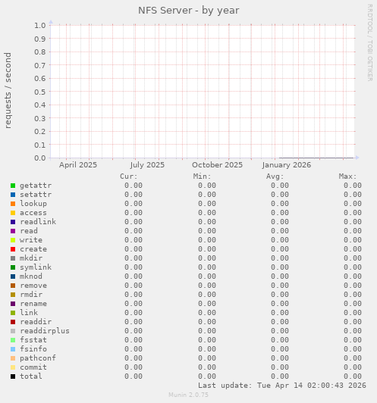The width and height of the screenshot is (377, 403).
Task: Select the fsinfo legend label
Action: [33, 349]
